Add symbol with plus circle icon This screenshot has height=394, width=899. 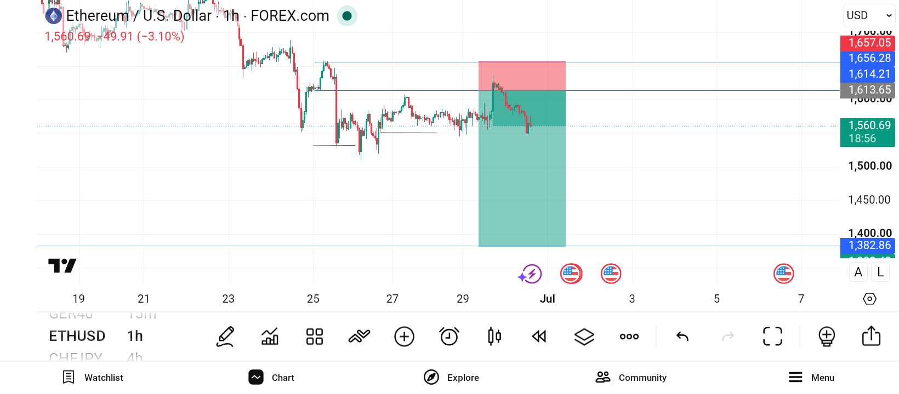(x=405, y=337)
